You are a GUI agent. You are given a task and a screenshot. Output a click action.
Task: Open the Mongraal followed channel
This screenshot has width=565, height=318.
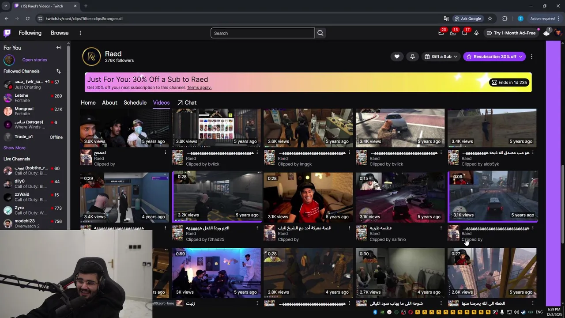pos(34,111)
